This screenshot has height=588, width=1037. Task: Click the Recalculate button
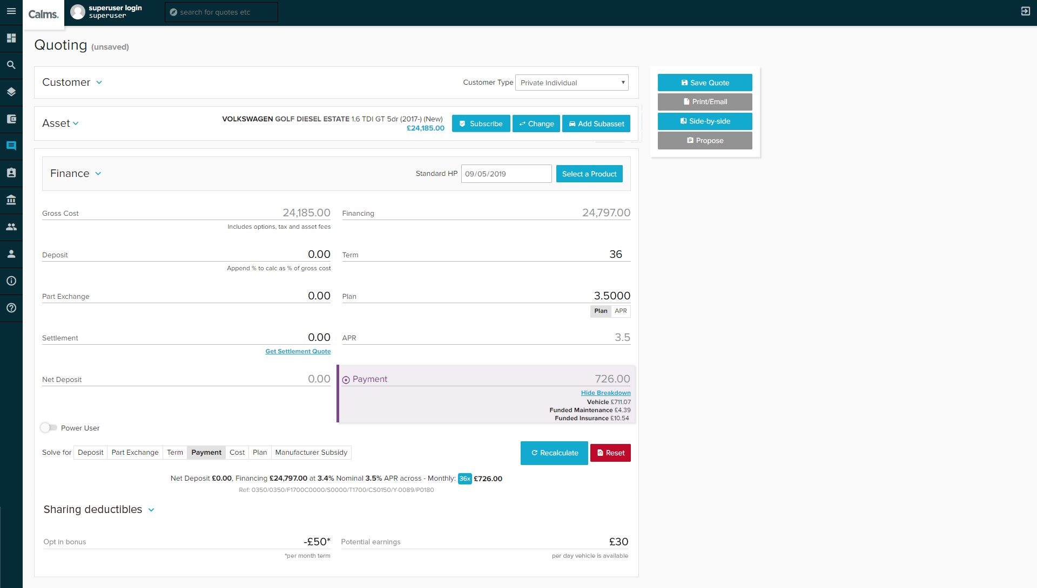(x=554, y=453)
